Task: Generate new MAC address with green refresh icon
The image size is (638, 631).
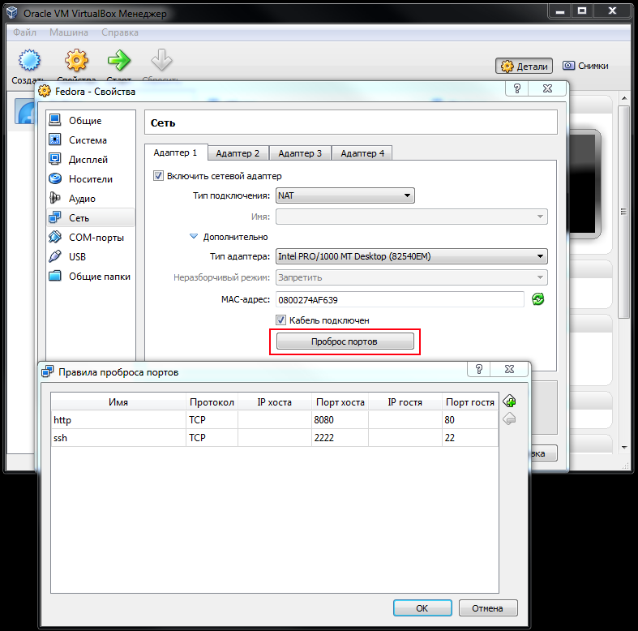Action: tap(538, 299)
